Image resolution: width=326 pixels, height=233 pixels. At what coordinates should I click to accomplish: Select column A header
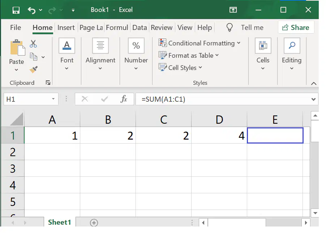[x=52, y=119]
